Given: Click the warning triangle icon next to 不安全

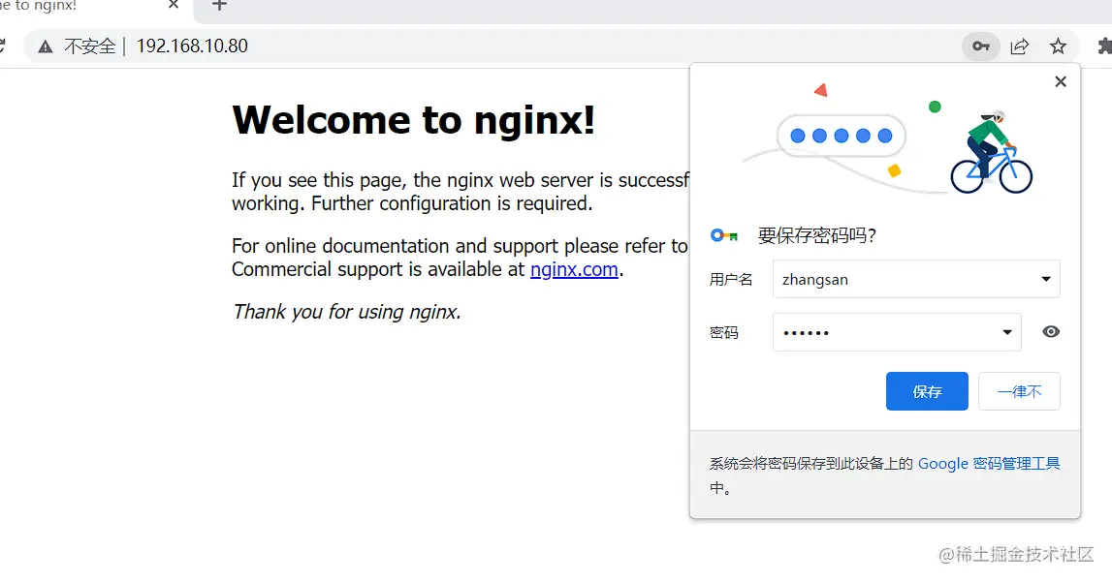Looking at the screenshot, I should coord(47,46).
